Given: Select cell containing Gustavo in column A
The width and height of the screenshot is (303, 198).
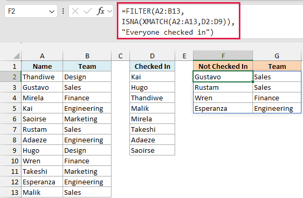Looking at the screenshot, I should pos(42,87).
